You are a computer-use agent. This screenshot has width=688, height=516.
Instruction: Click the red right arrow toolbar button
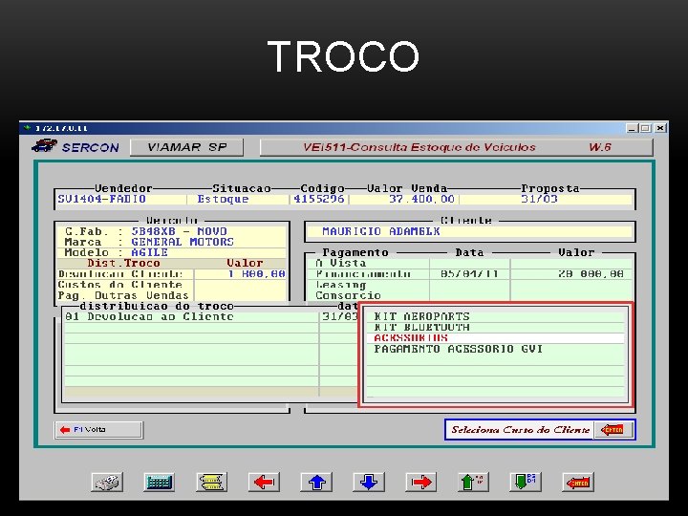(x=421, y=483)
